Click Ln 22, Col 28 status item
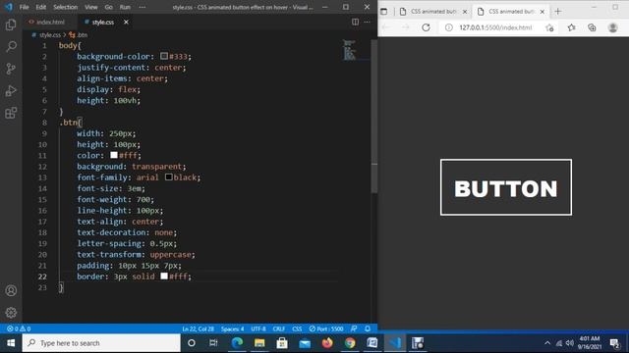The width and height of the screenshot is (629, 353). click(198, 328)
